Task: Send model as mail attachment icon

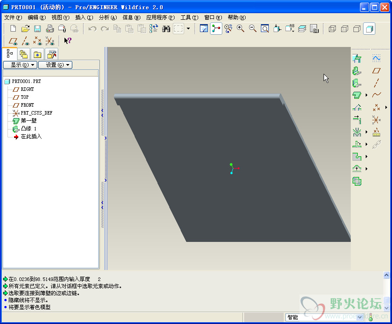Action: (62, 29)
